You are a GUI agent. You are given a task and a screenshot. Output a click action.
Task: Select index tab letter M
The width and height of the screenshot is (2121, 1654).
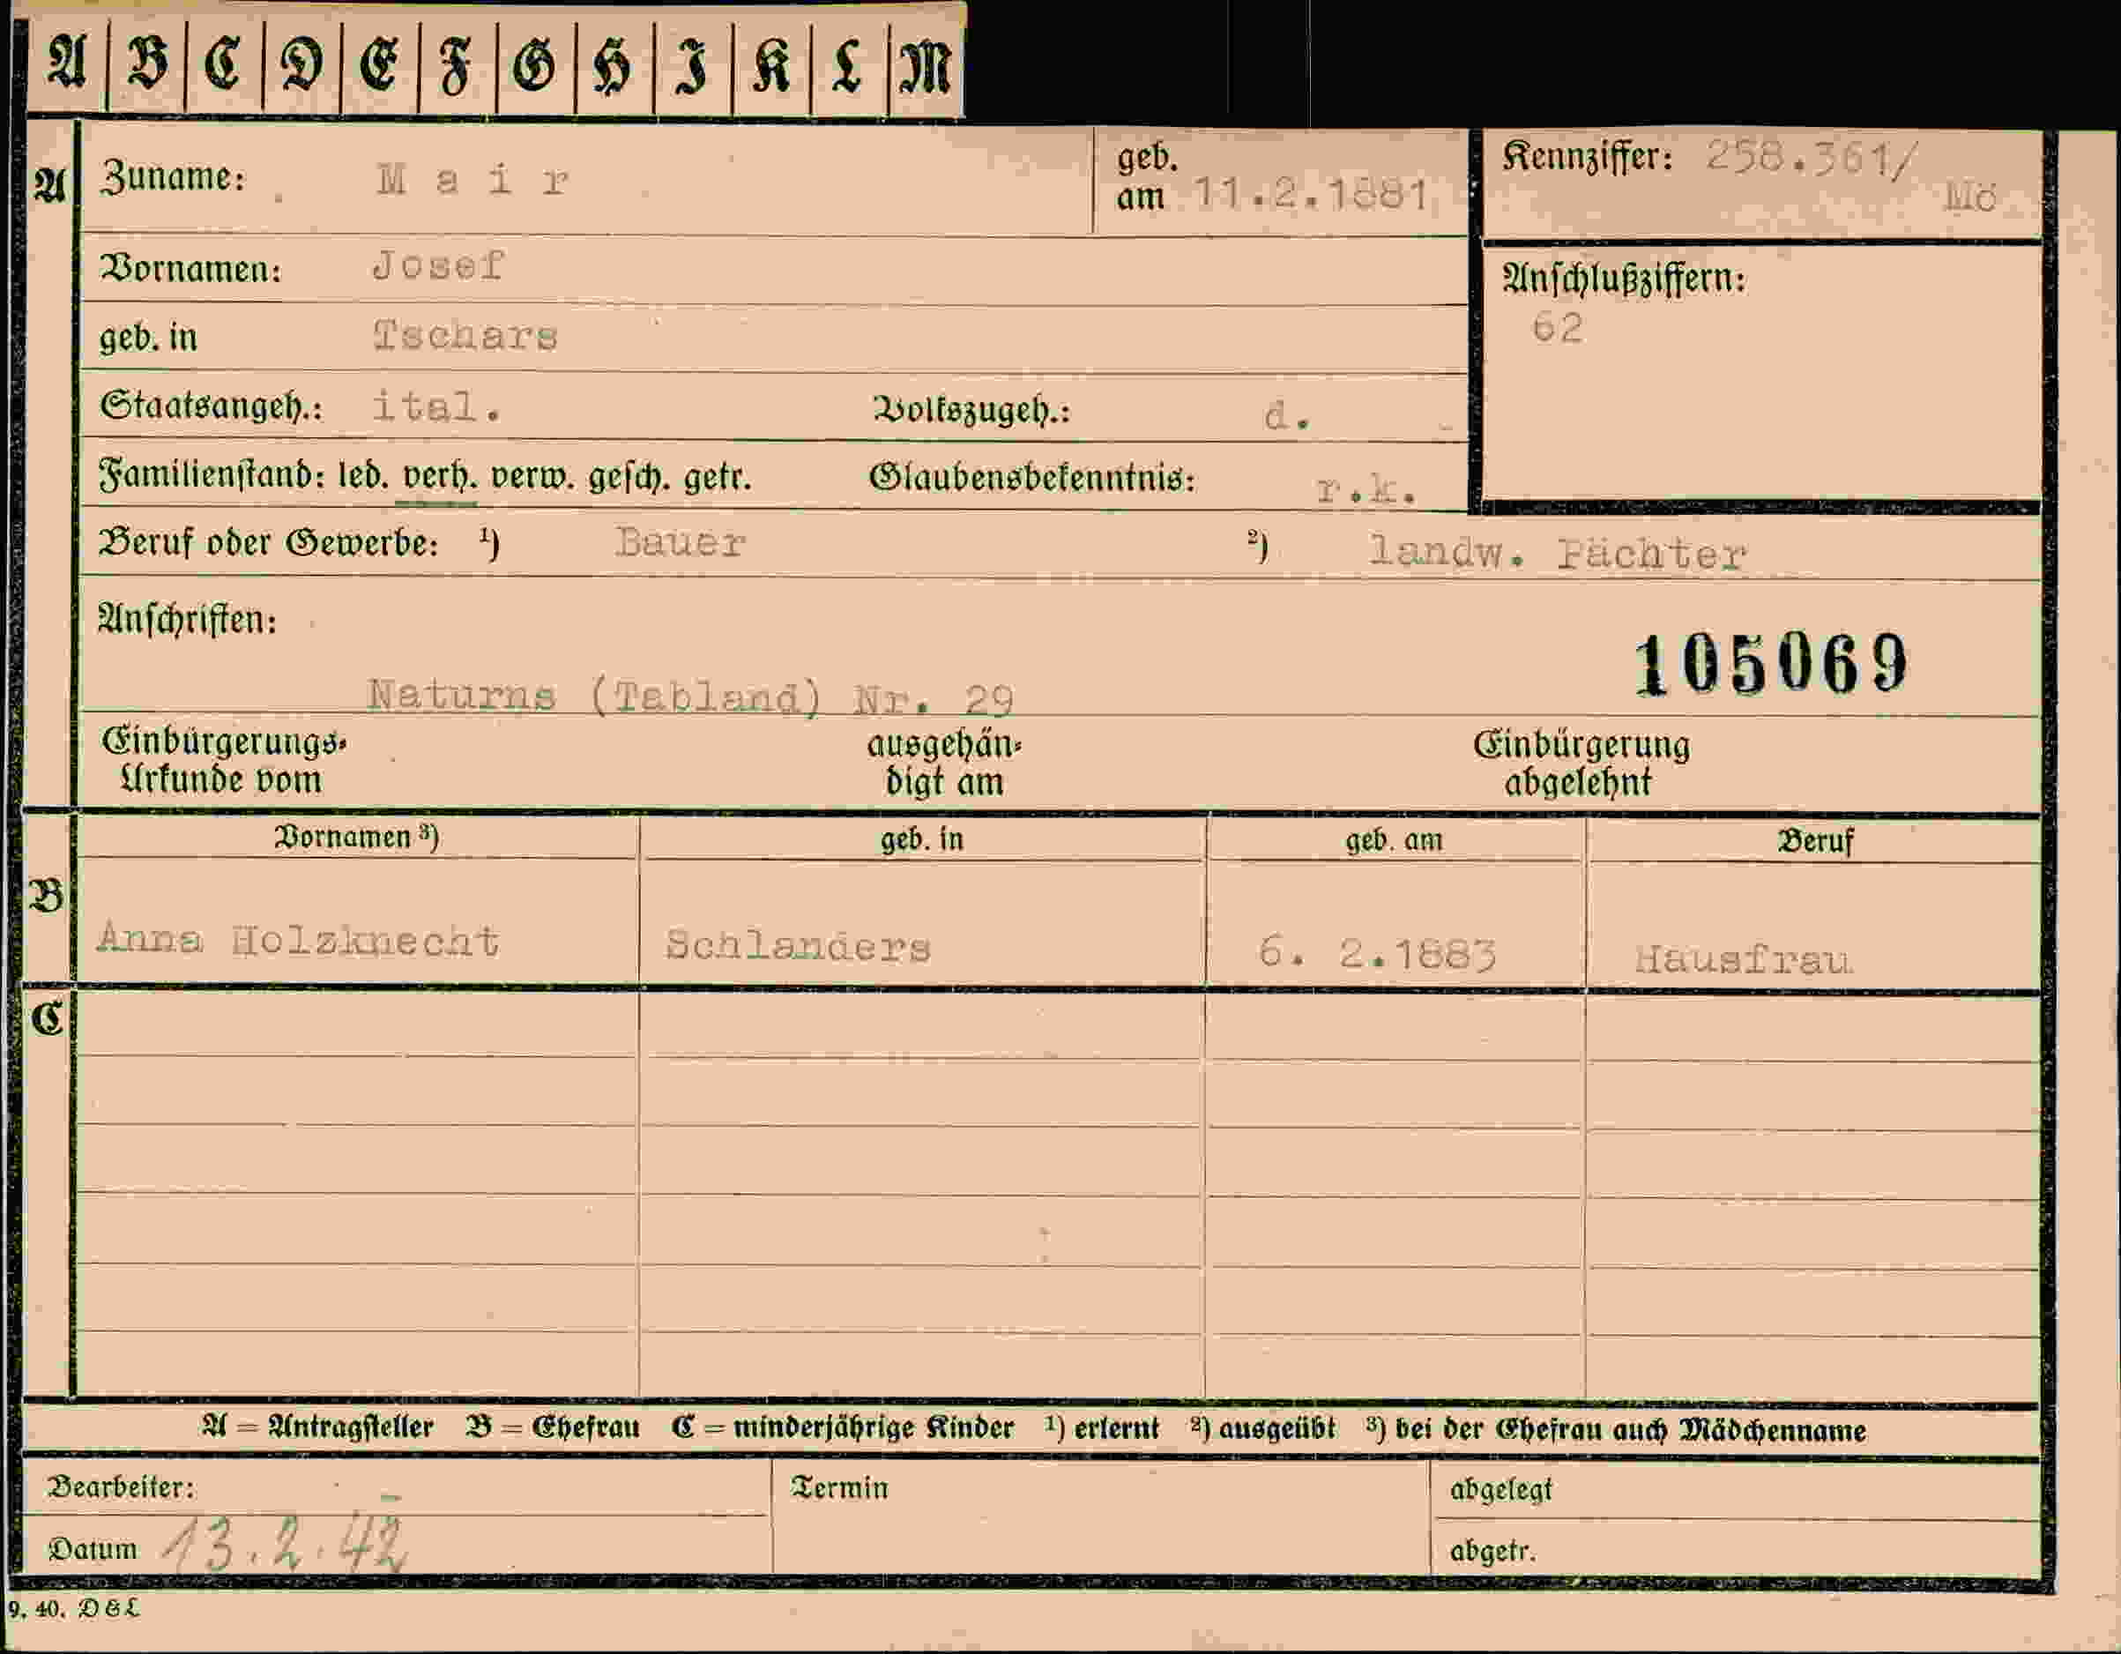[926, 66]
